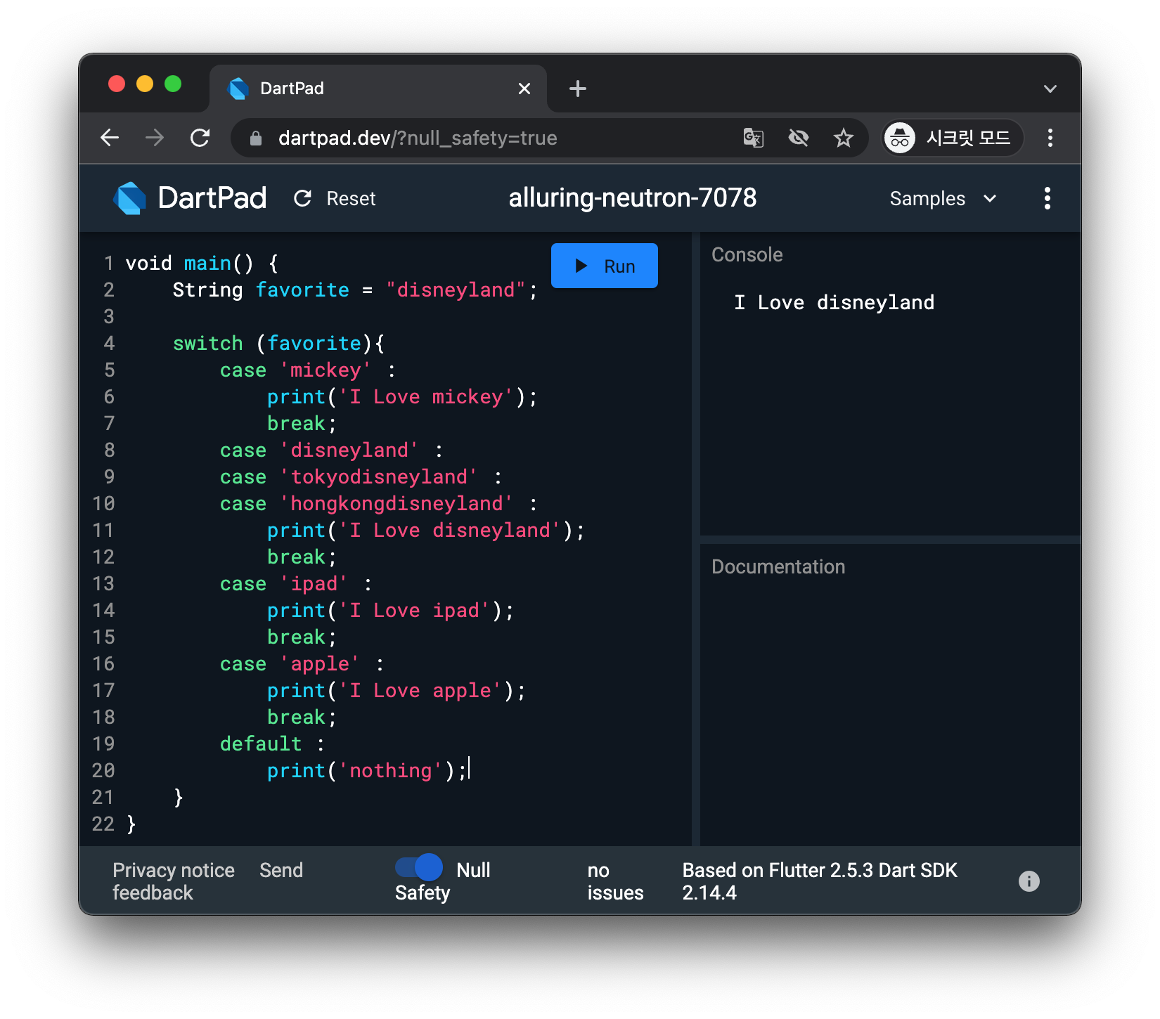Click the print('nothing') line

367,771
